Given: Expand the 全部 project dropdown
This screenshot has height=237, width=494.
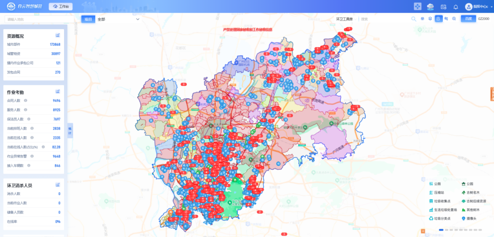Looking at the screenshot, I should pyautogui.click(x=118, y=19).
